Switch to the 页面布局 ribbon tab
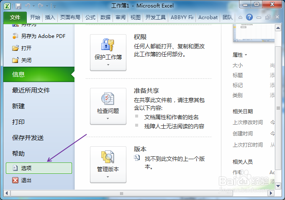The width and height of the screenshot is (285, 200). pos(70,17)
